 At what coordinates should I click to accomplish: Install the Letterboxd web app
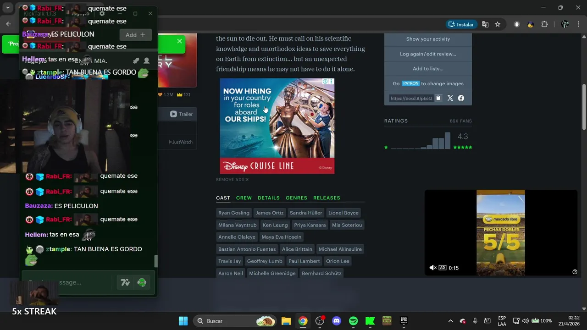(461, 24)
